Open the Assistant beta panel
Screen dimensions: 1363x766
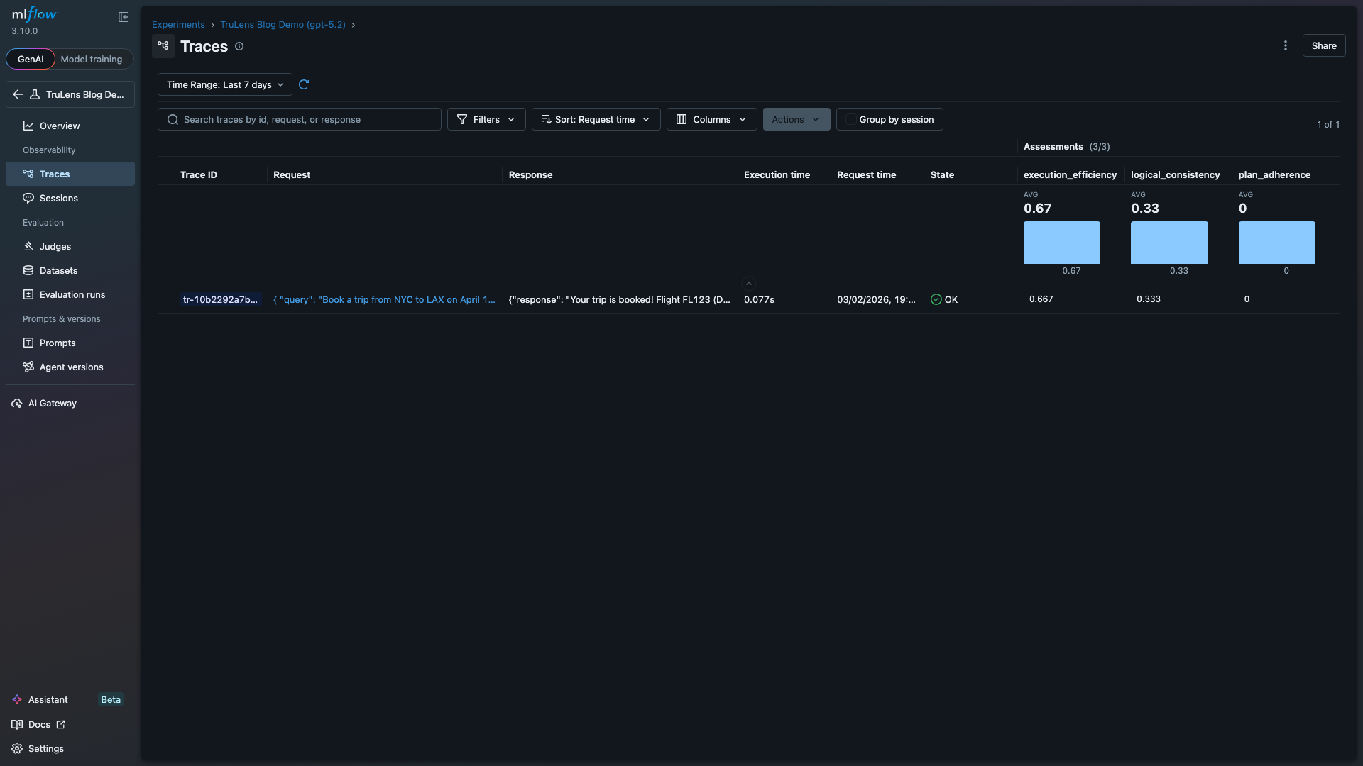pos(48,699)
